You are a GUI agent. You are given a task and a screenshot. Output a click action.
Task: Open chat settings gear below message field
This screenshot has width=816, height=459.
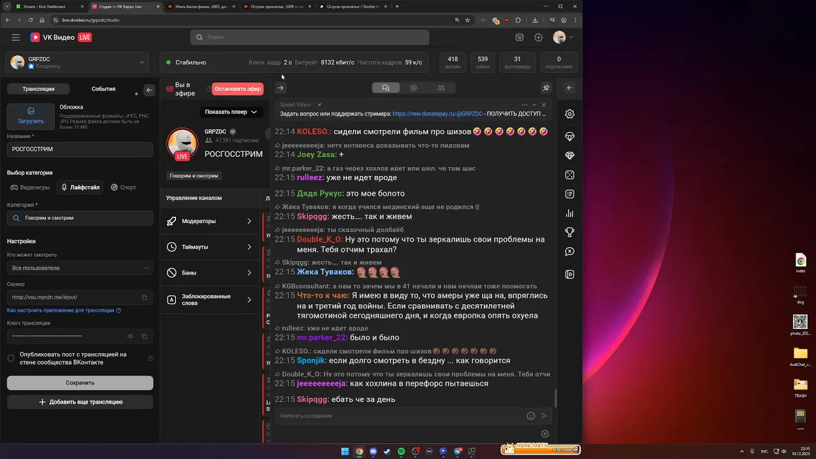pyautogui.click(x=545, y=434)
